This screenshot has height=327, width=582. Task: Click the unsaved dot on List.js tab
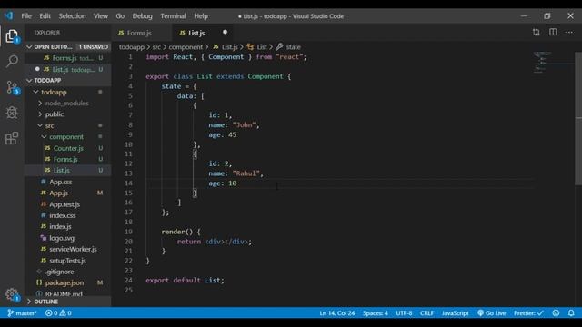coord(225,33)
